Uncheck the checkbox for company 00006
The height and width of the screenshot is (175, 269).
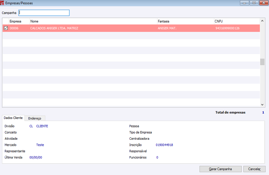(6, 28)
